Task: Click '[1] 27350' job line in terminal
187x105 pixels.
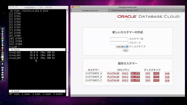Action: 15,14
